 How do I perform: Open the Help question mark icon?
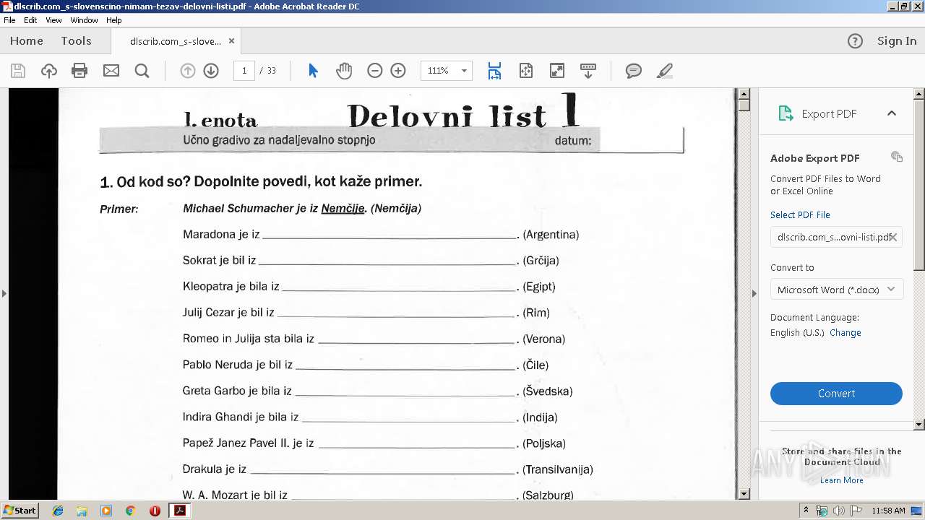pos(855,41)
